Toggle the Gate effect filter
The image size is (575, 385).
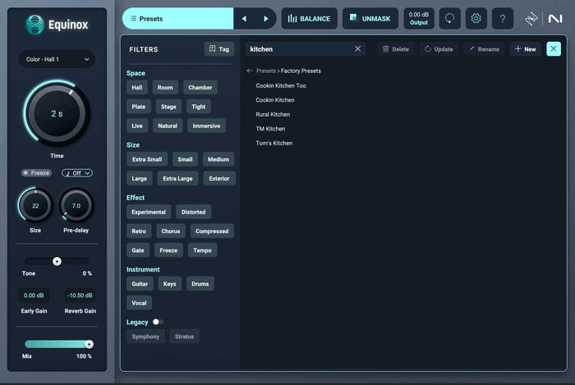coord(138,250)
